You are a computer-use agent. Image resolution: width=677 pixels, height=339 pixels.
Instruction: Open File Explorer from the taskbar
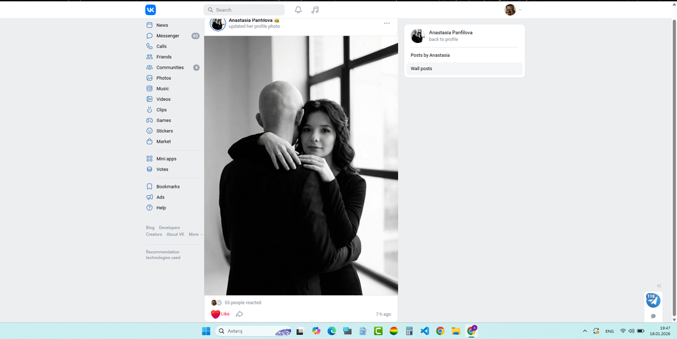point(456,331)
